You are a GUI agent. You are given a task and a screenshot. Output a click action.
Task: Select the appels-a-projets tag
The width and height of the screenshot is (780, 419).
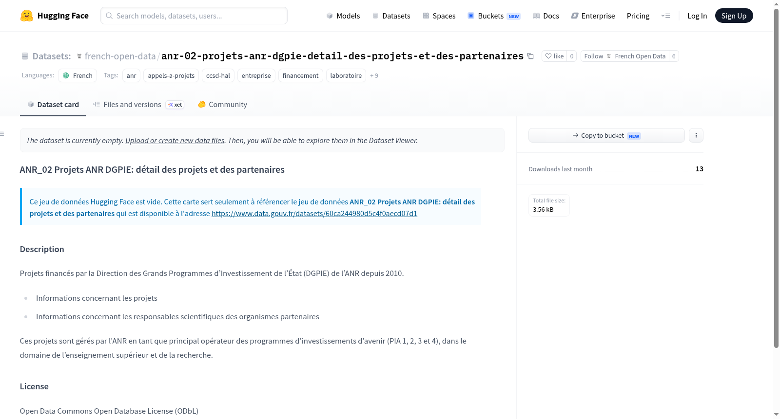tap(171, 75)
